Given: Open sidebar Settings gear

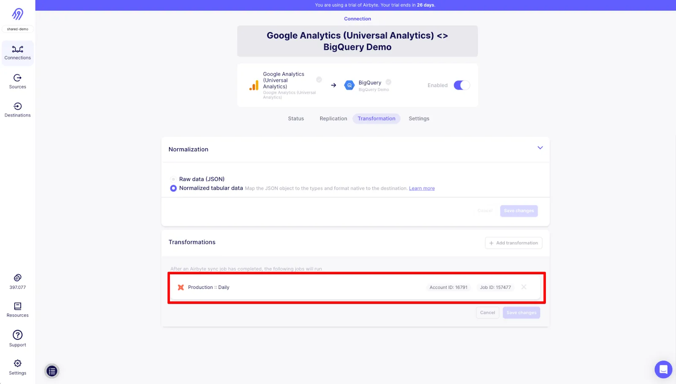Looking at the screenshot, I should (18, 368).
